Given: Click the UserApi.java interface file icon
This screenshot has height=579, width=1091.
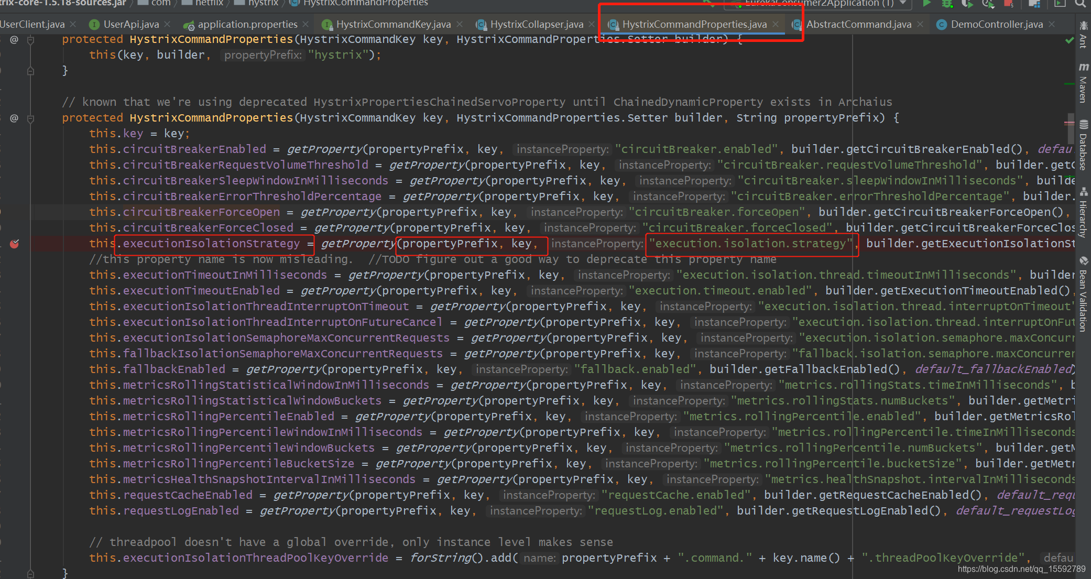Looking at the screenshot, I should point(94,24).
